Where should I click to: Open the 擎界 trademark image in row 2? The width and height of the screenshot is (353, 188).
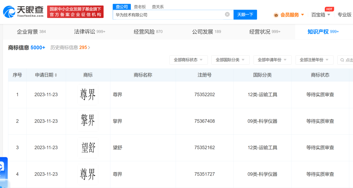(88, 121)
